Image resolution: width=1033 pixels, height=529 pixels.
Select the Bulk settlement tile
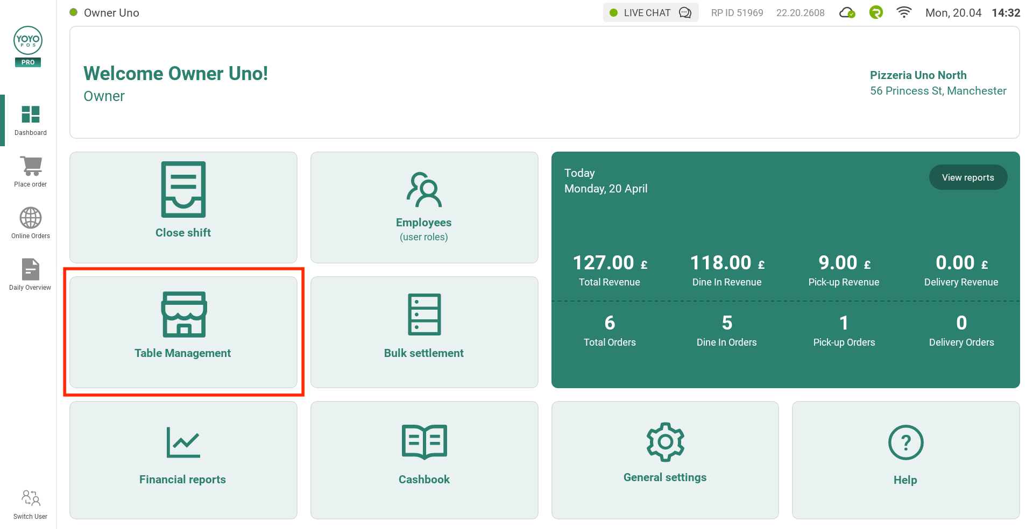coord(424,332)
